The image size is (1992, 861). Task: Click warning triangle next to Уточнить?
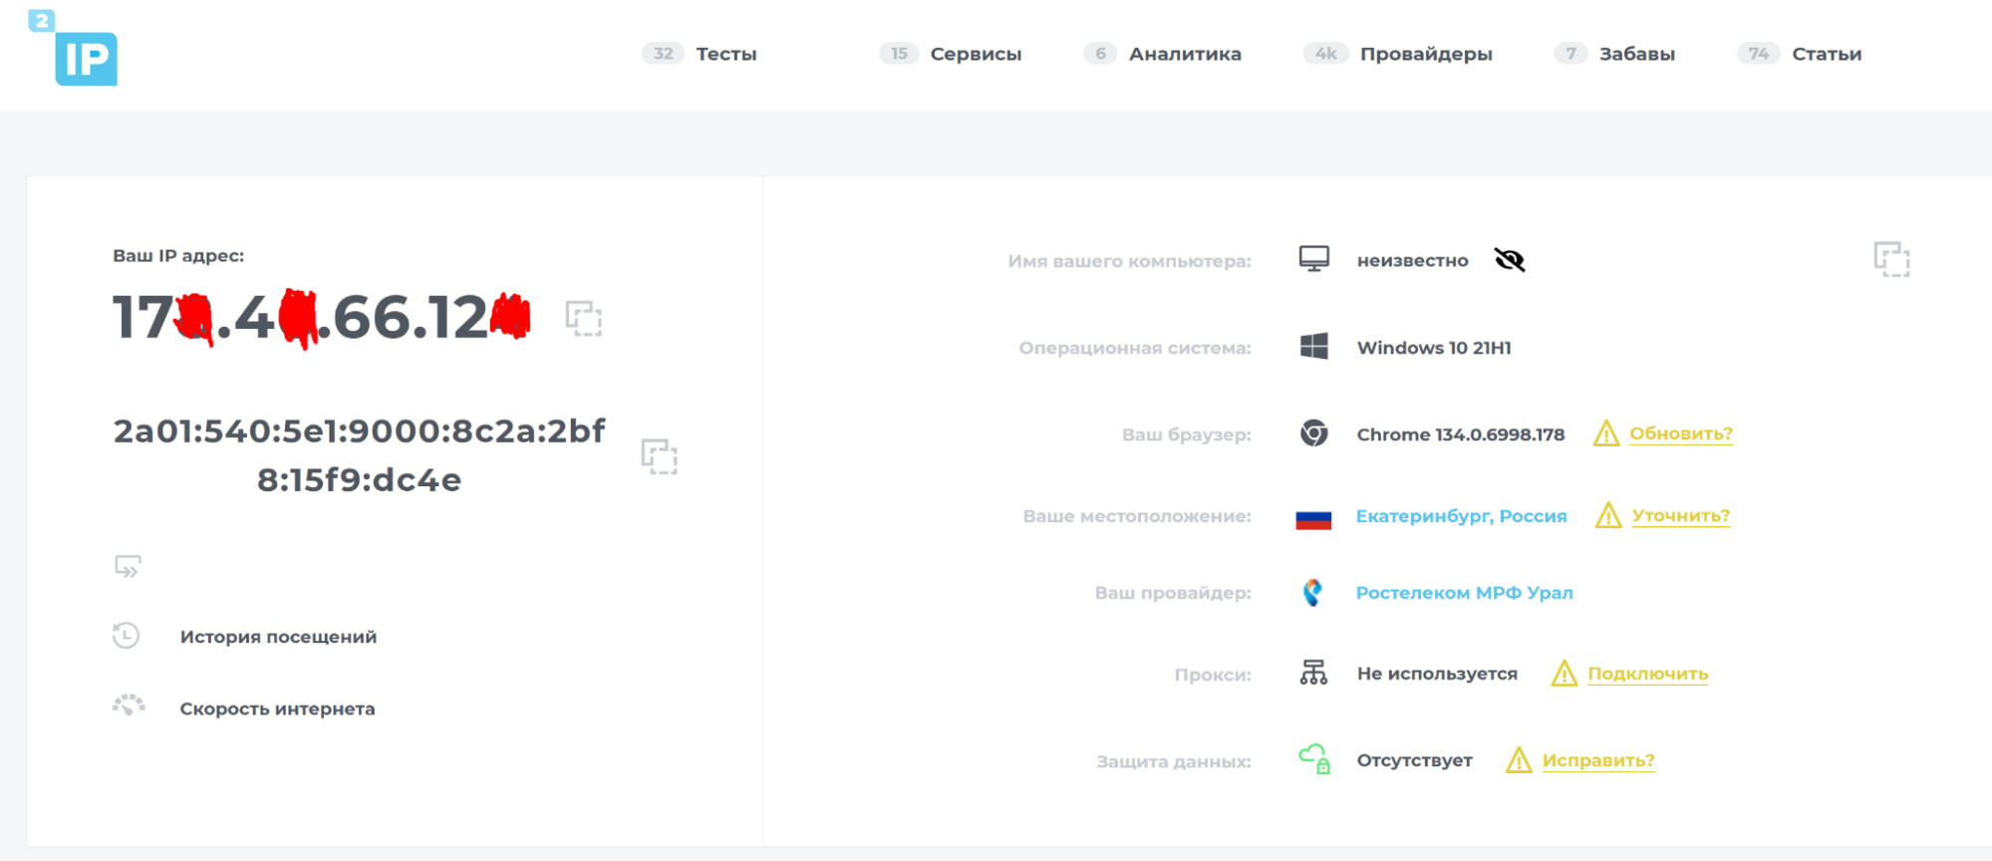click(x=1608, y=515)
